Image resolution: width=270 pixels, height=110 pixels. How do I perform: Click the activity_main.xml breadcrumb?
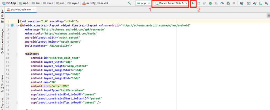pyautogui.click(x=95, y=3)
